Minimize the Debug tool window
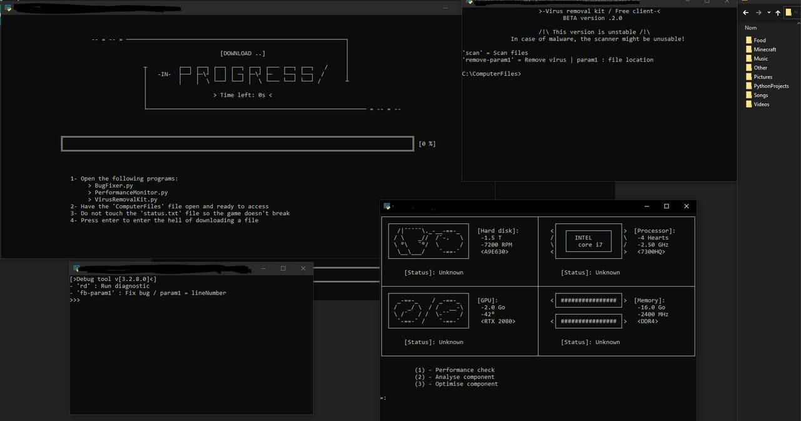 (263, 268)
